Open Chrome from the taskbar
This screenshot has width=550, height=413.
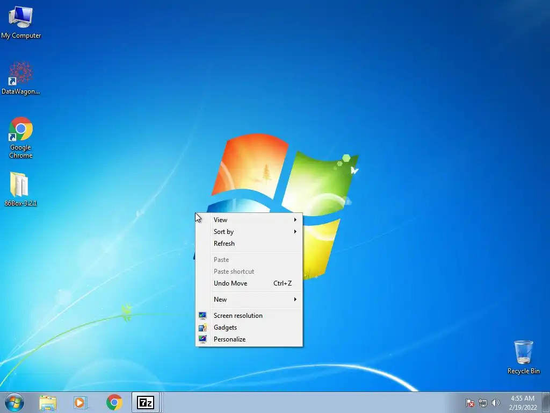114,402
